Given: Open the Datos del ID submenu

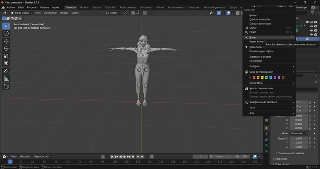Looking at the screenshot, I should pyautogui.click(x=269, y=83).
